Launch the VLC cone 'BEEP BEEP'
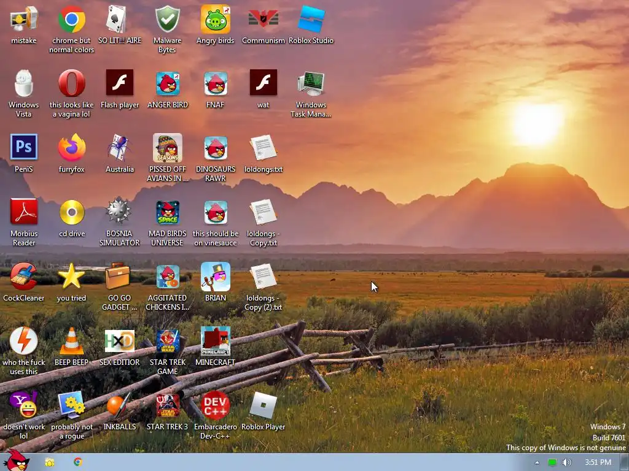 [x=71, y=341]
